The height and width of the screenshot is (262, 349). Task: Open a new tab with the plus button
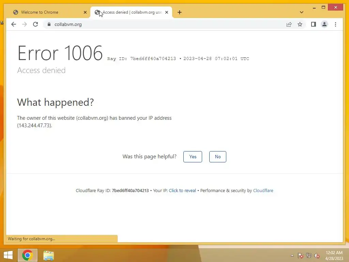pyautogui.click(x=180, y=12)
